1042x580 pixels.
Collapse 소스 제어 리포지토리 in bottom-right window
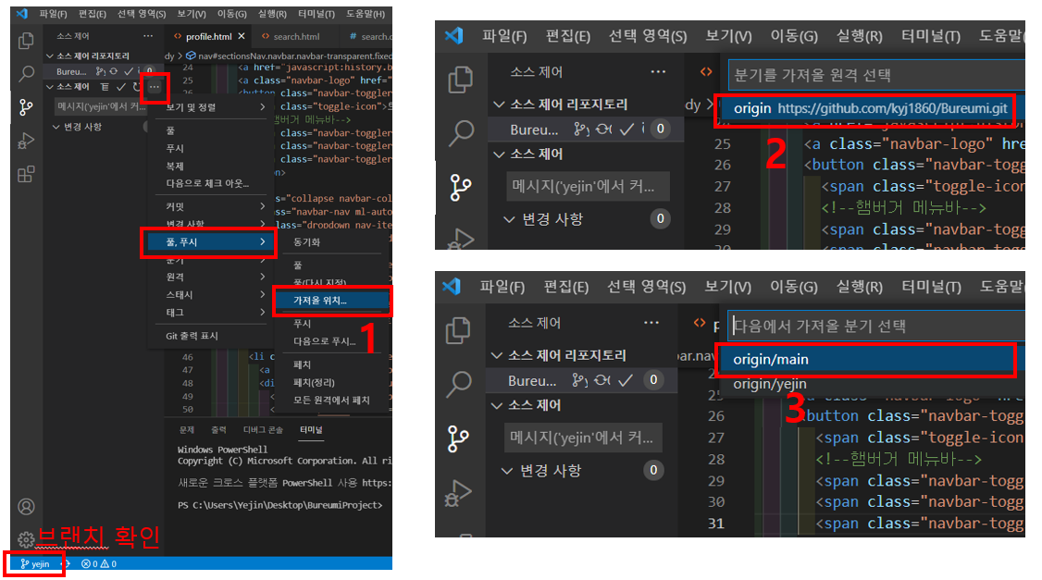tap(497, 355)
